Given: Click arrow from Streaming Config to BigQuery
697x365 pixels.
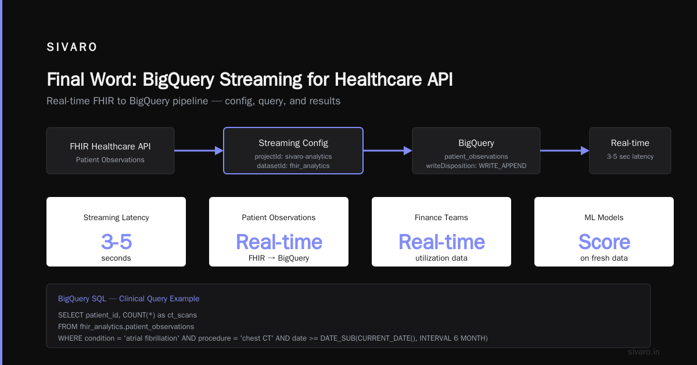Looking at the screenshot, I should click(387, 151).
